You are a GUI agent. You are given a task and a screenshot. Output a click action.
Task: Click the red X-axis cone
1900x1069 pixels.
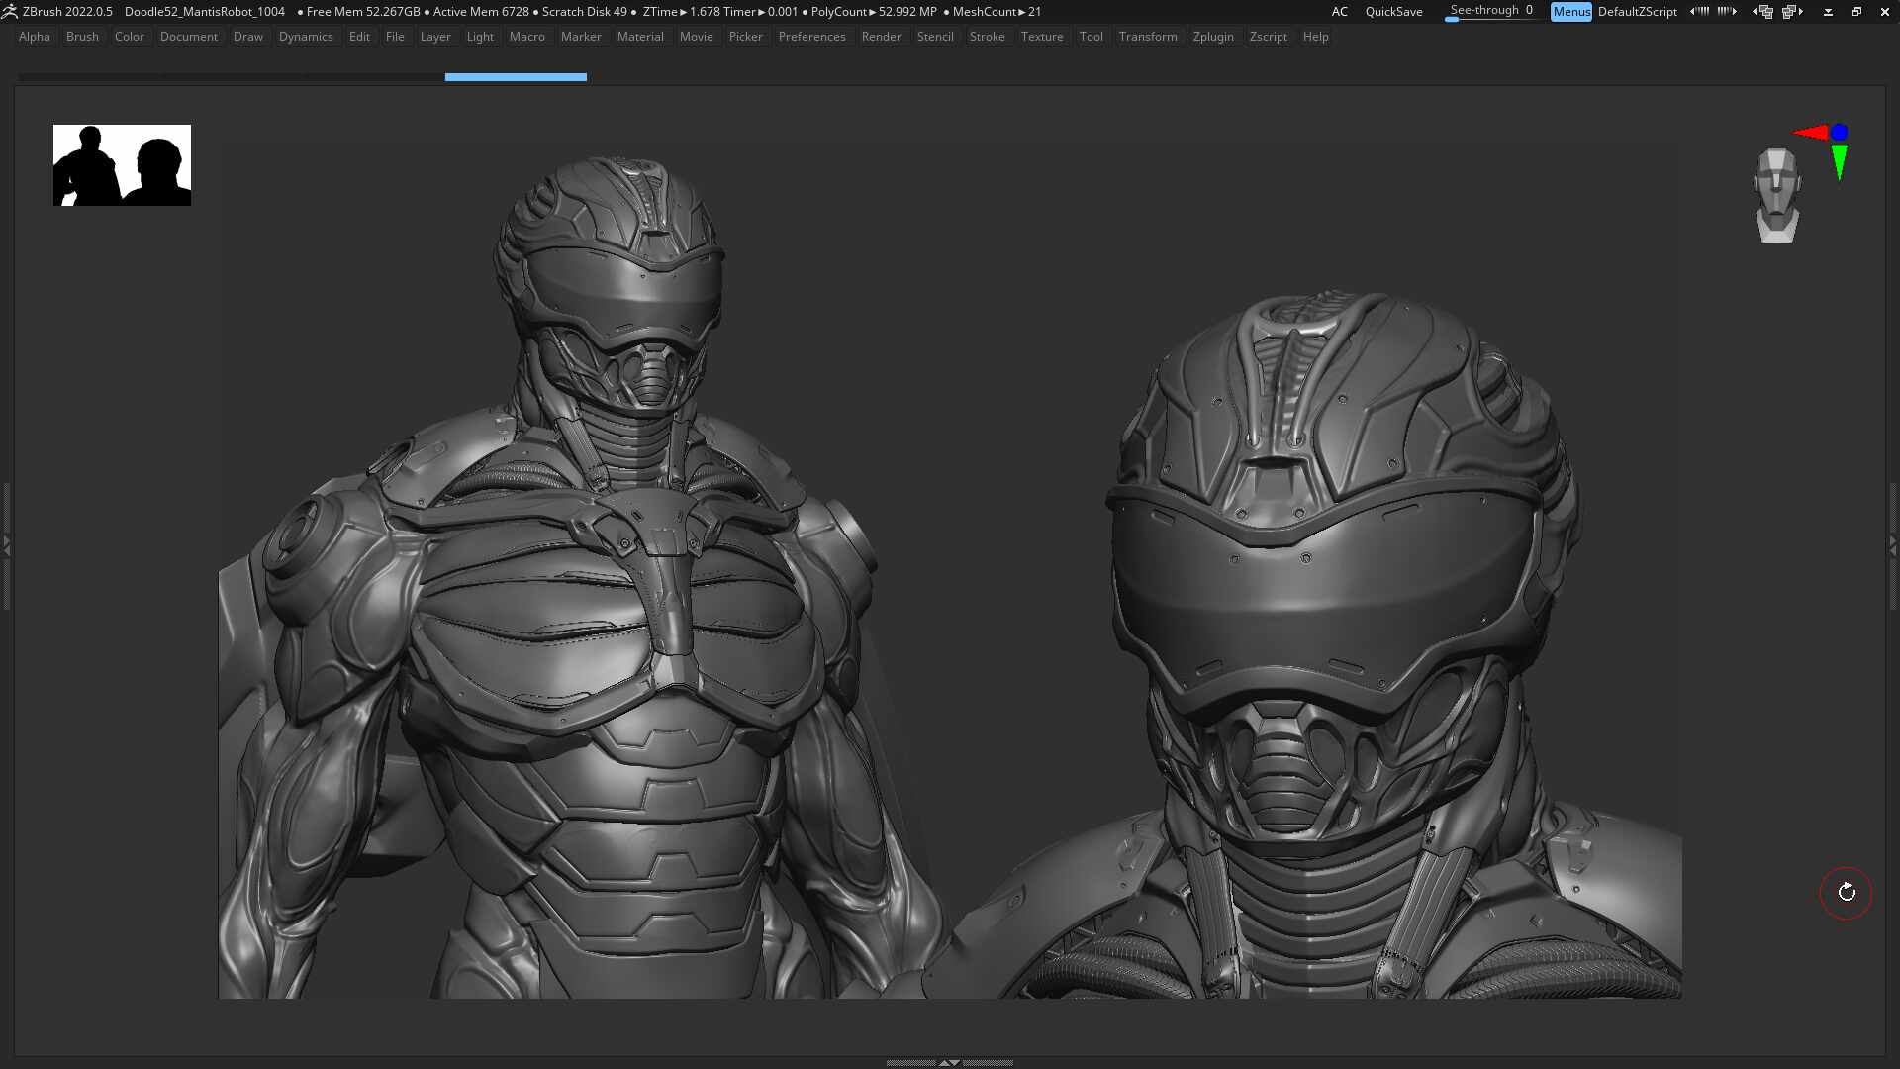click(1810, 133)
